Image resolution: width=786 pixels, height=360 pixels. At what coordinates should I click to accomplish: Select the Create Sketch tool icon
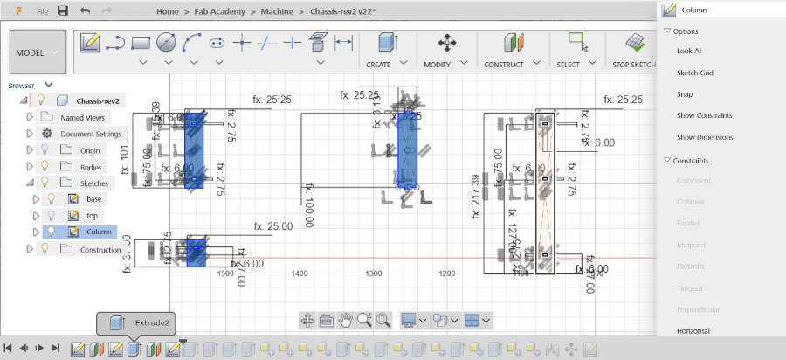[90, 42]
